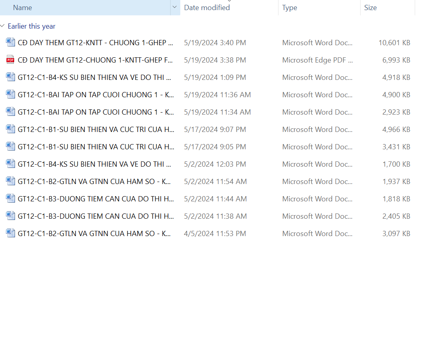The image size is (439, 341).
Task: Click the date cell 5/19/2024 11:34 AM
Action: (217, 112)
